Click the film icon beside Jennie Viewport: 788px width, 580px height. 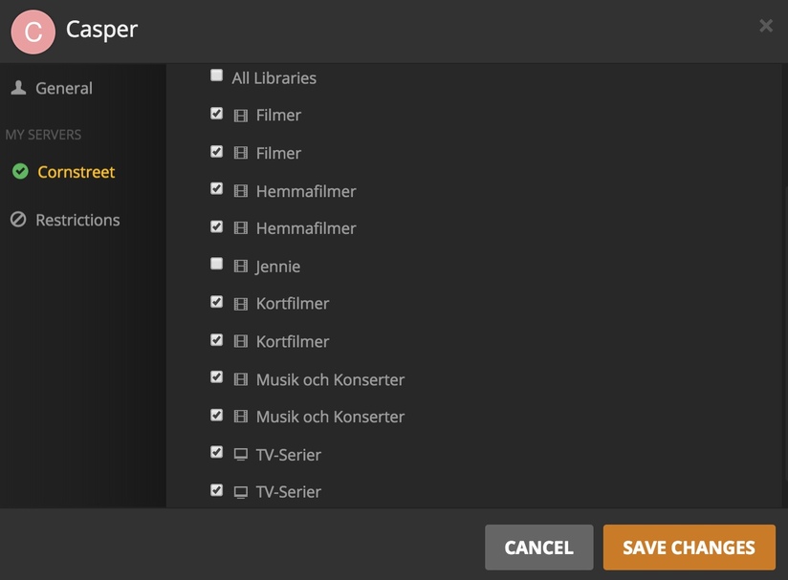(x=241, y=267)
